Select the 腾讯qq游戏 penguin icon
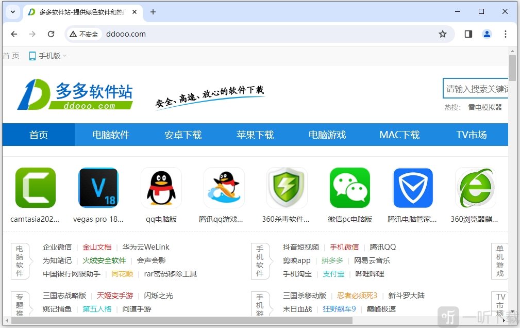 pos(224,187)
